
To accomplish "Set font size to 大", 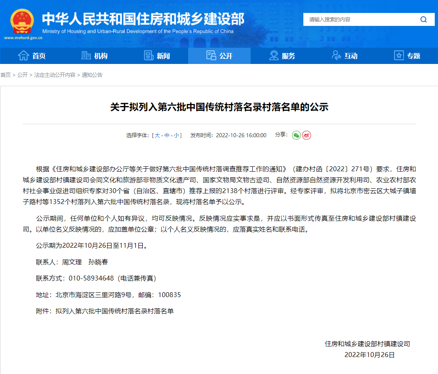I will (x=157, y=136).
